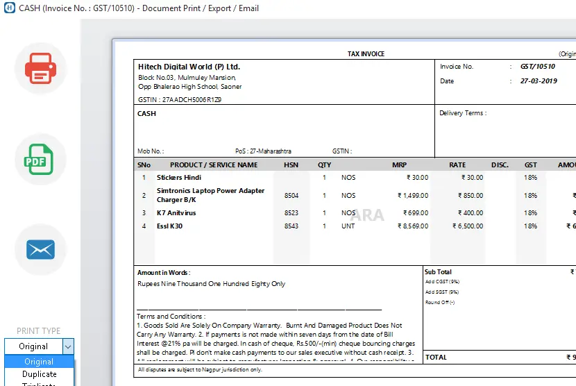Click invoice number GST/10510 in preview

(538, 67)
